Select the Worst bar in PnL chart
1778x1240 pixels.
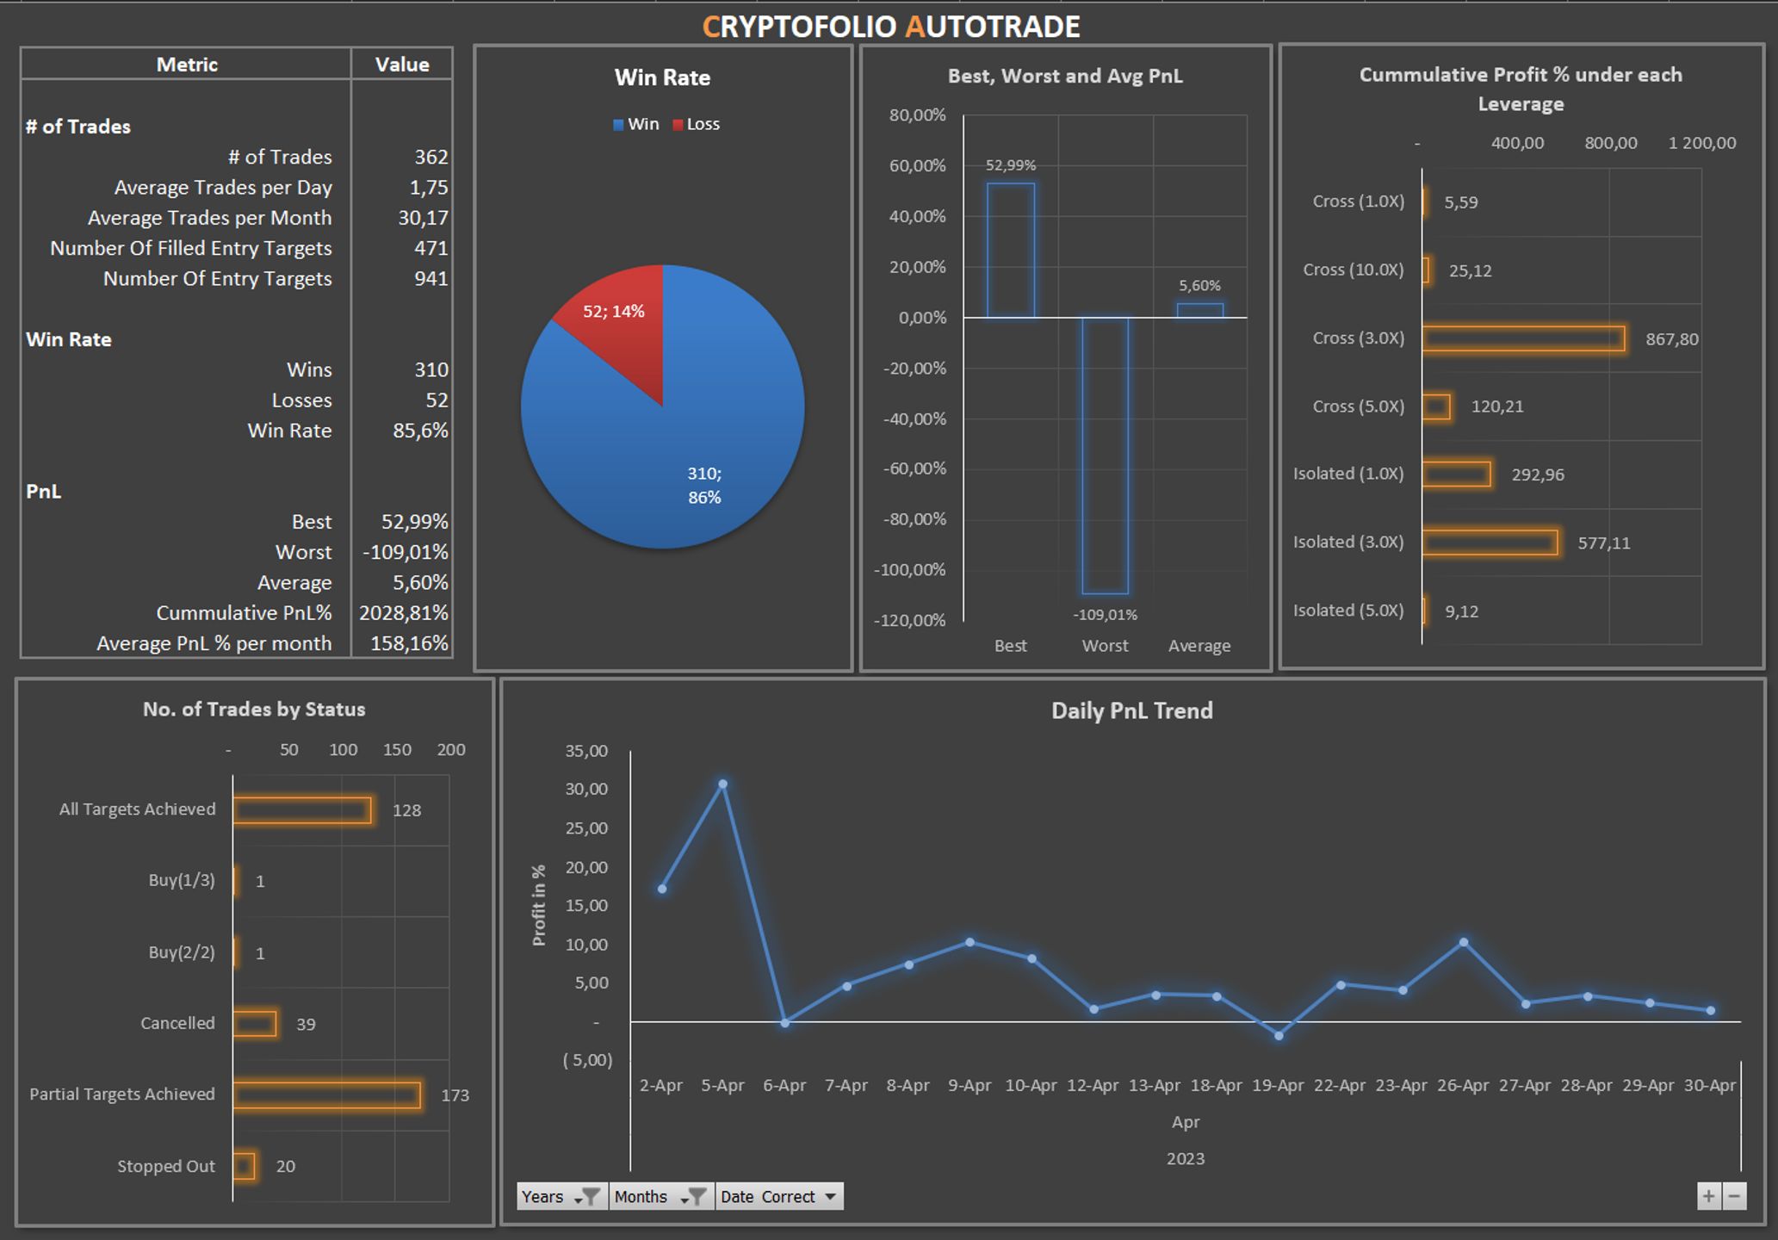click(1106, 456)
